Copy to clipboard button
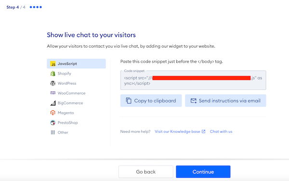This screenshot has height=181, width=289. click(151, 101)
